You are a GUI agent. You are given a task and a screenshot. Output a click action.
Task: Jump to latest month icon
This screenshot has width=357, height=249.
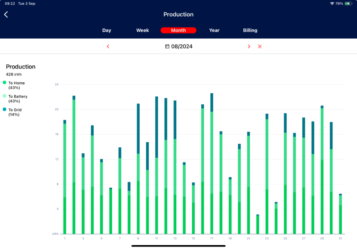click(260, 46)
